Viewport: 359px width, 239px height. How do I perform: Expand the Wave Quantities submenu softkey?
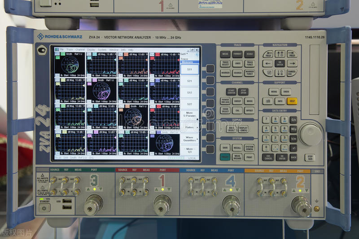[x=189, y=139]
